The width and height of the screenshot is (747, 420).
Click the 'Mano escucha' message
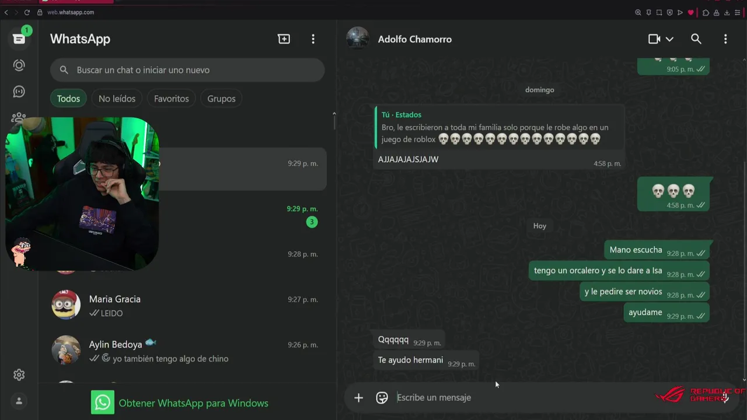pos(657,250)
